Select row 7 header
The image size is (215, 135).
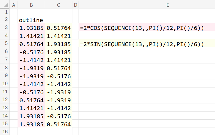(x=5, y=60)
